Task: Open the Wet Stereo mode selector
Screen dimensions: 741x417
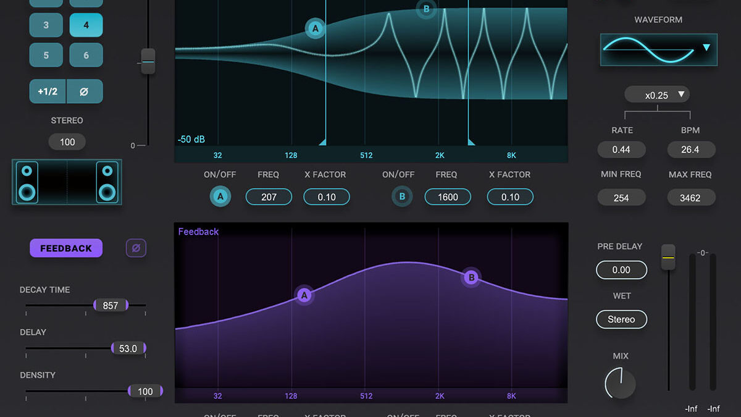Action: click(621, 319)
